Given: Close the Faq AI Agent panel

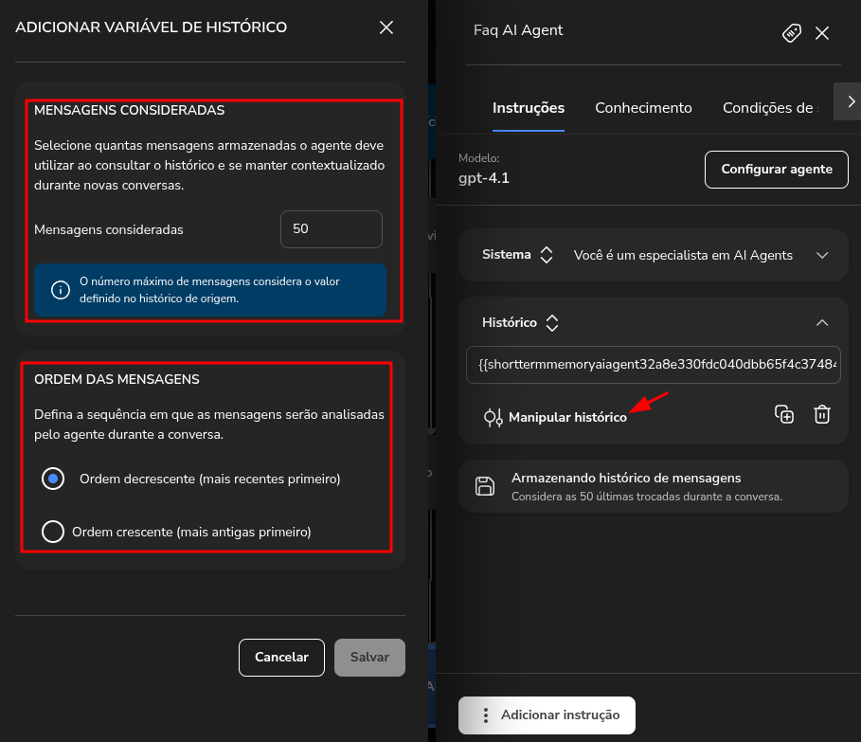Looking at the screenshot, I should coord(822,33).
